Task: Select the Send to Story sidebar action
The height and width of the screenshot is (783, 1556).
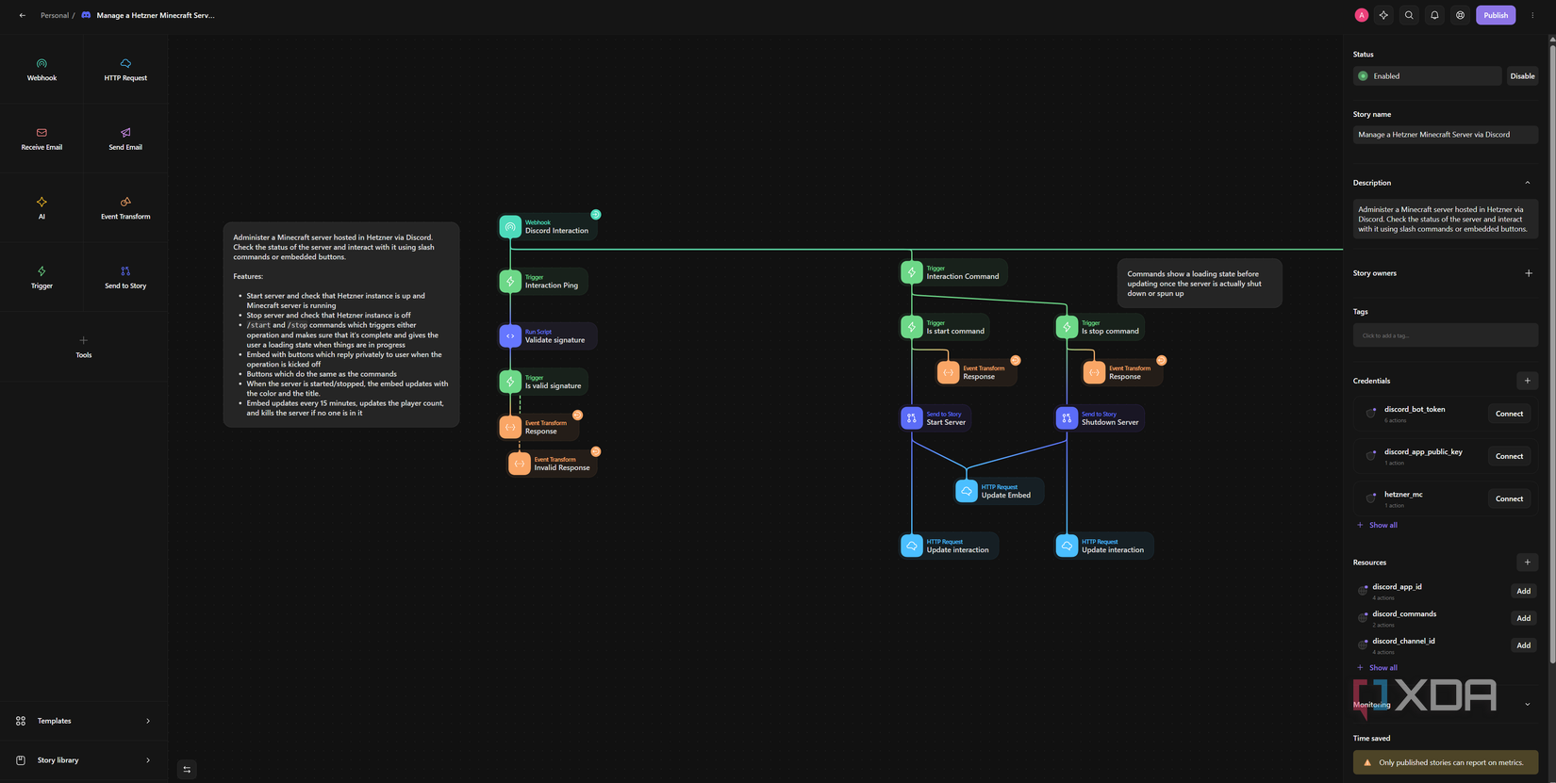Action: (x=125, y=277)
